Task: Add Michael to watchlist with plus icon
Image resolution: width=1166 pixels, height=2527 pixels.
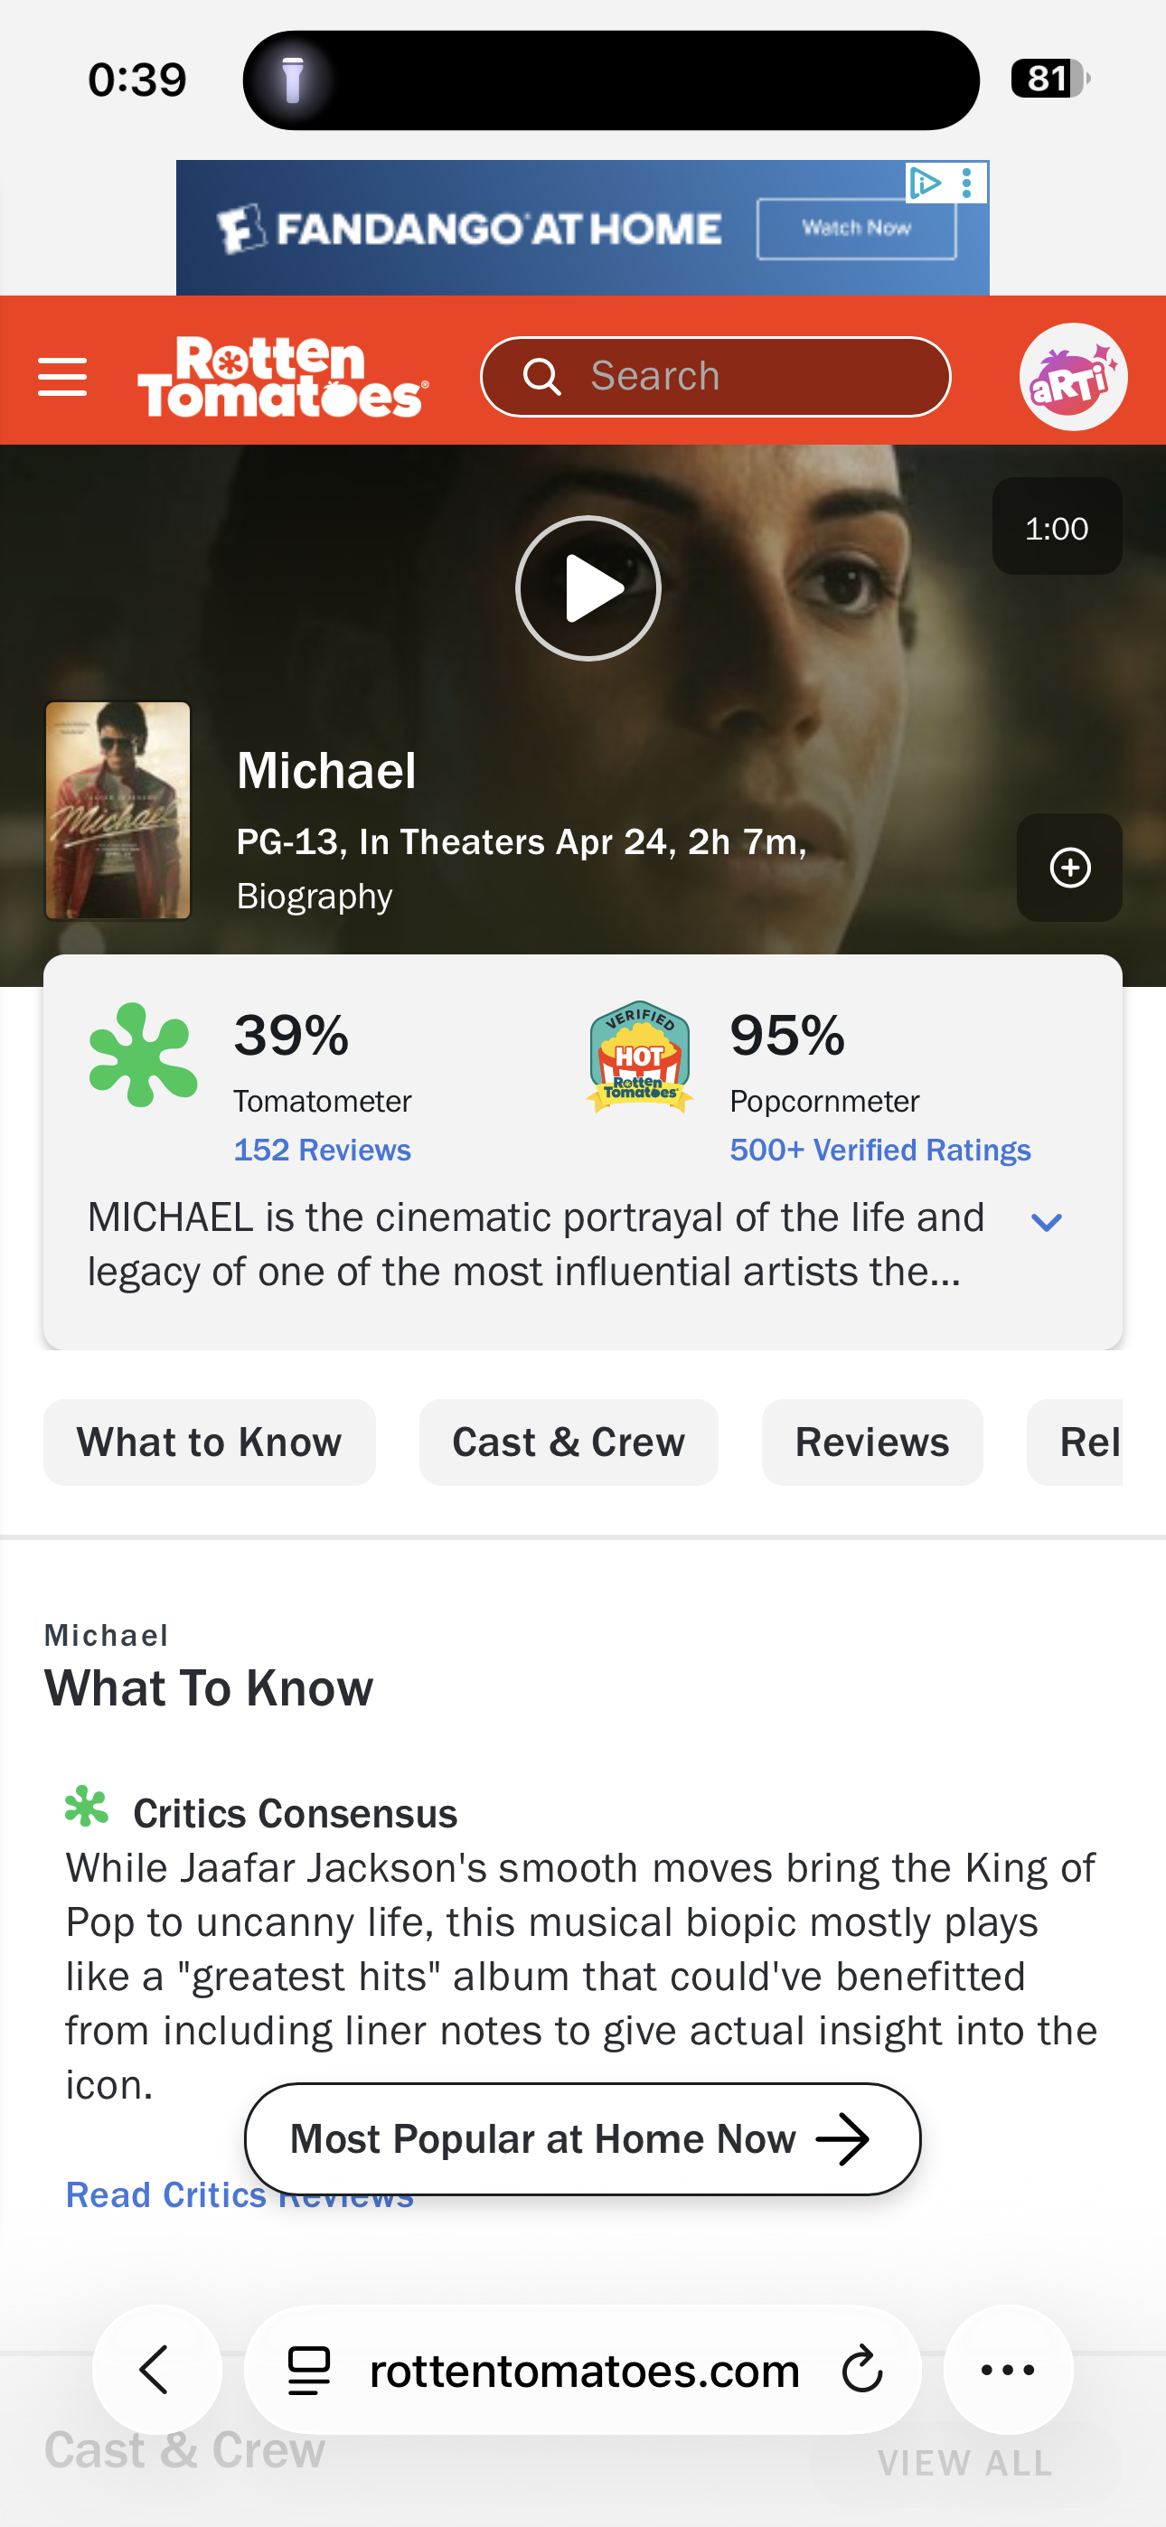Action: [1068, 867]
